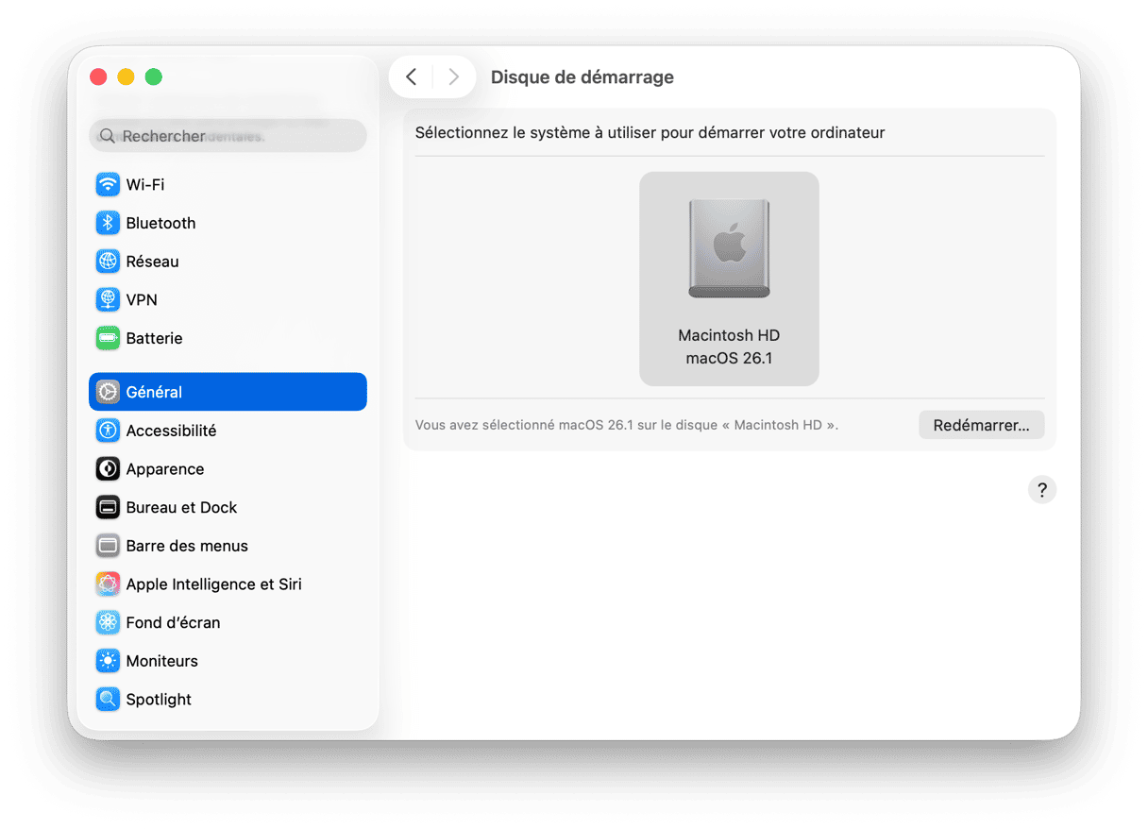
Task: Click the Batterie icon
Action: click(x=108, y=338)
